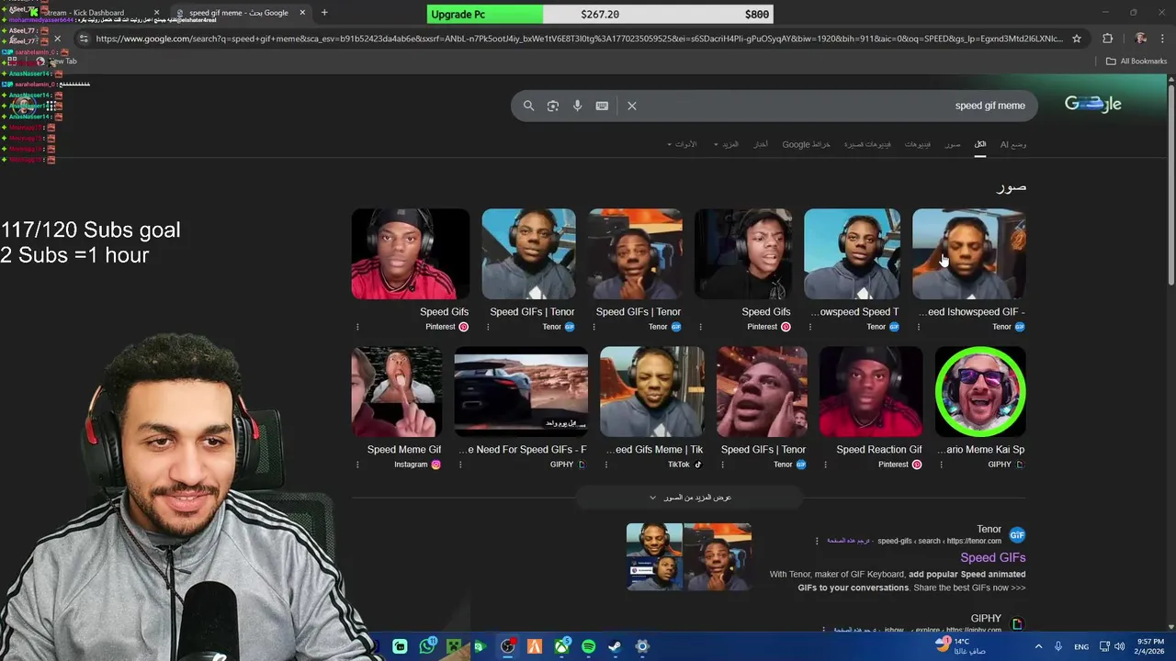Clear the search box with the X
Viewport: 1176px width, 661px height.
[x=632, y=106]
